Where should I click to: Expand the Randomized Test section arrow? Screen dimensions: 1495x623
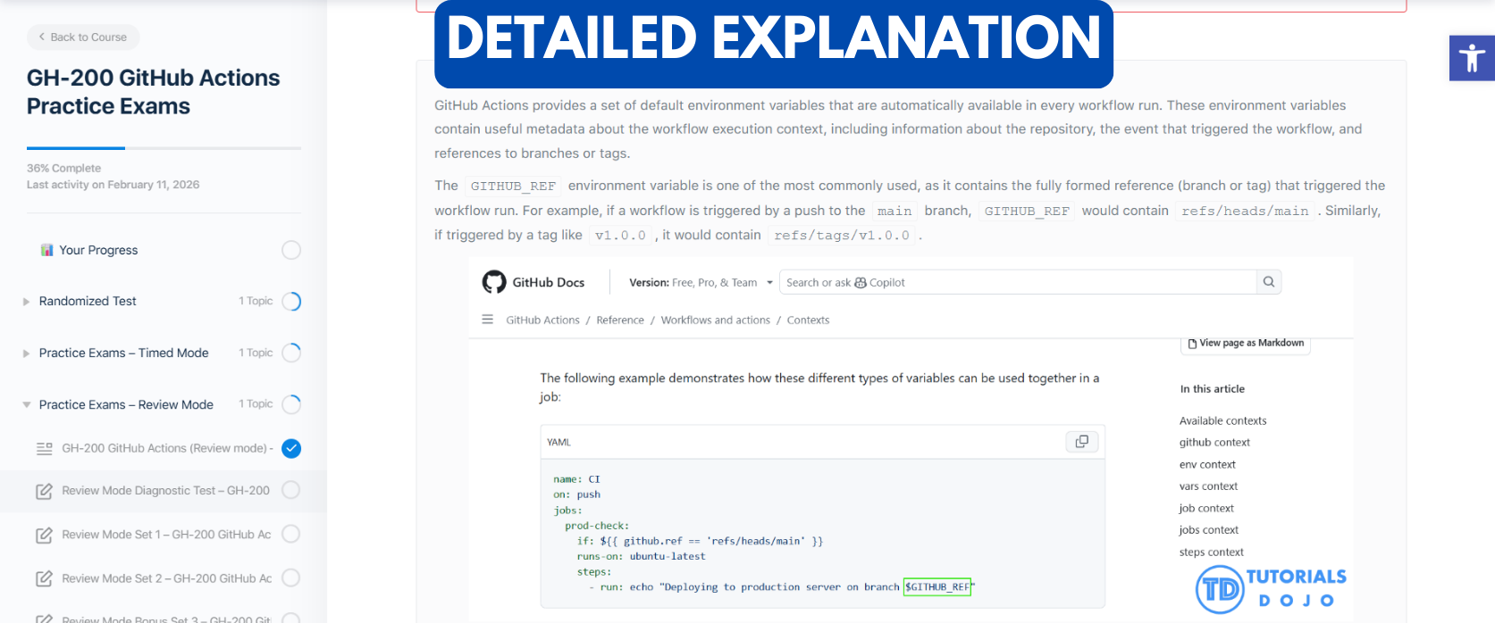(x=26, y=302)
